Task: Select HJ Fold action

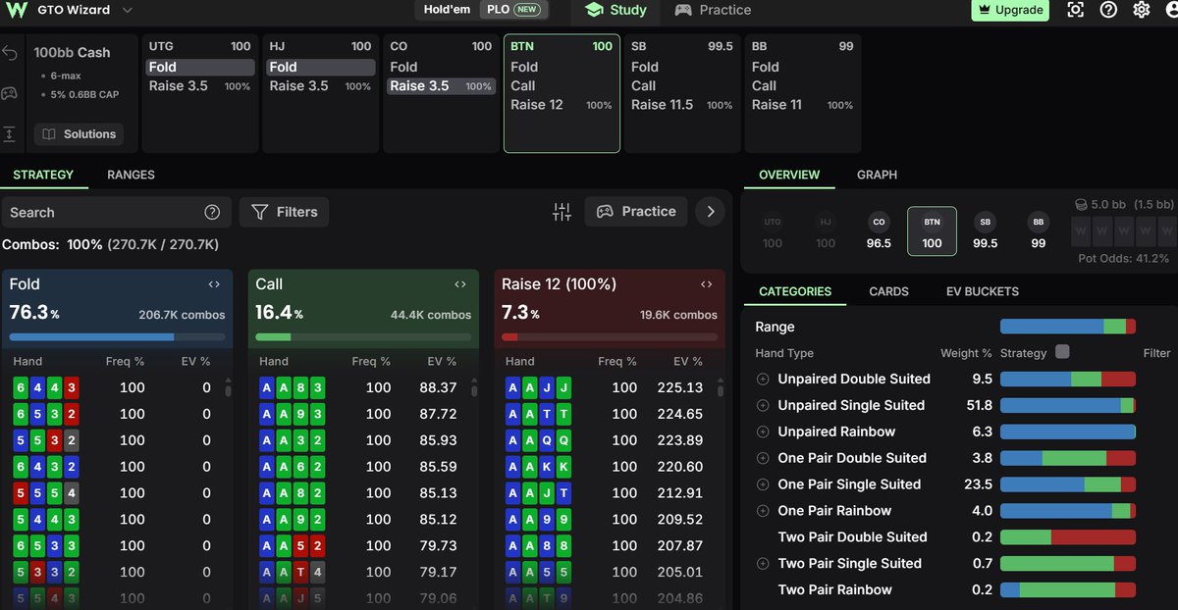Action: (320, 68)
